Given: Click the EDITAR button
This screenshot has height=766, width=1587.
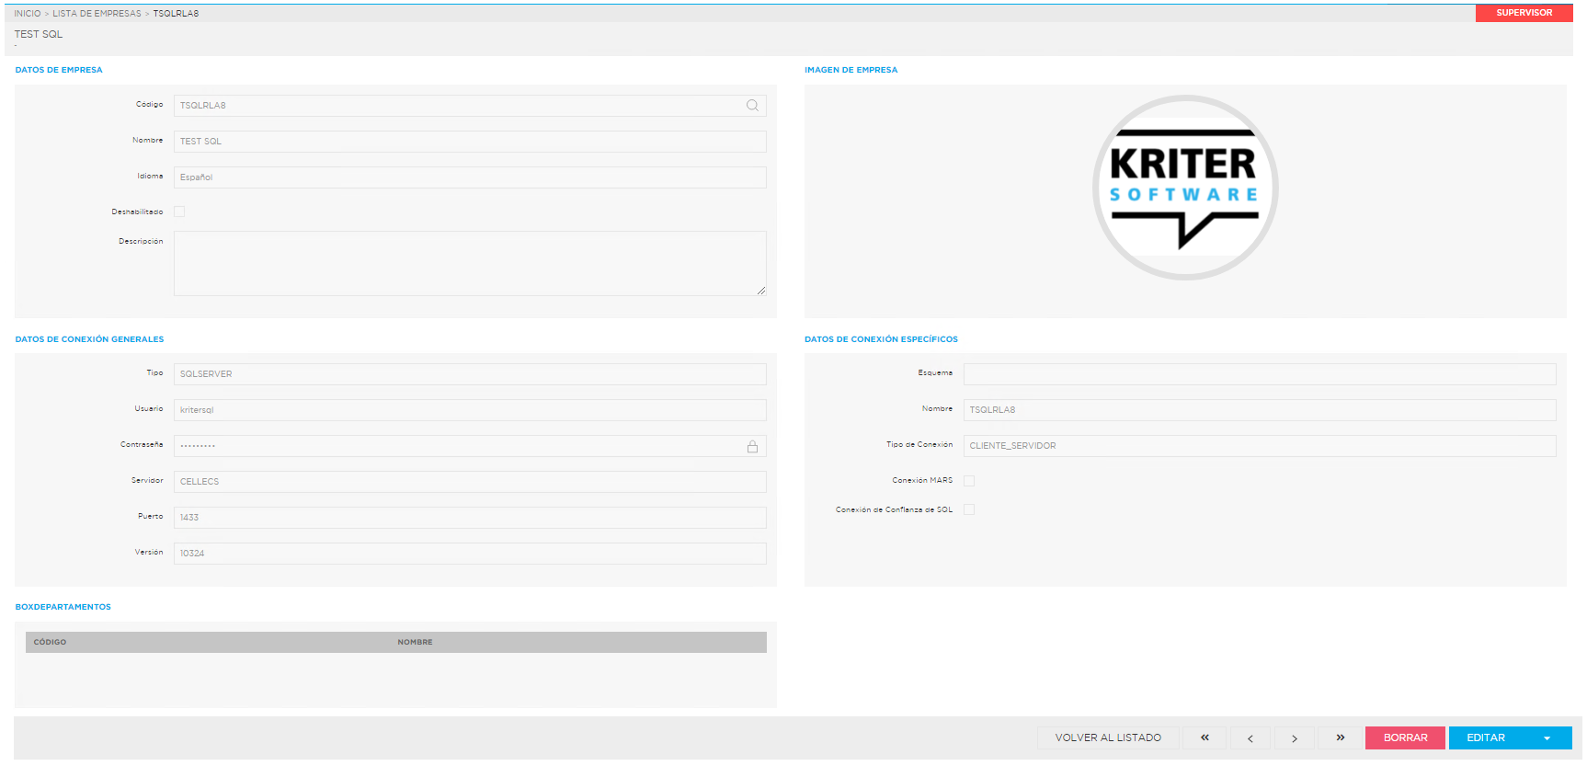Looking at the screenshot, I should (1486, 737).
